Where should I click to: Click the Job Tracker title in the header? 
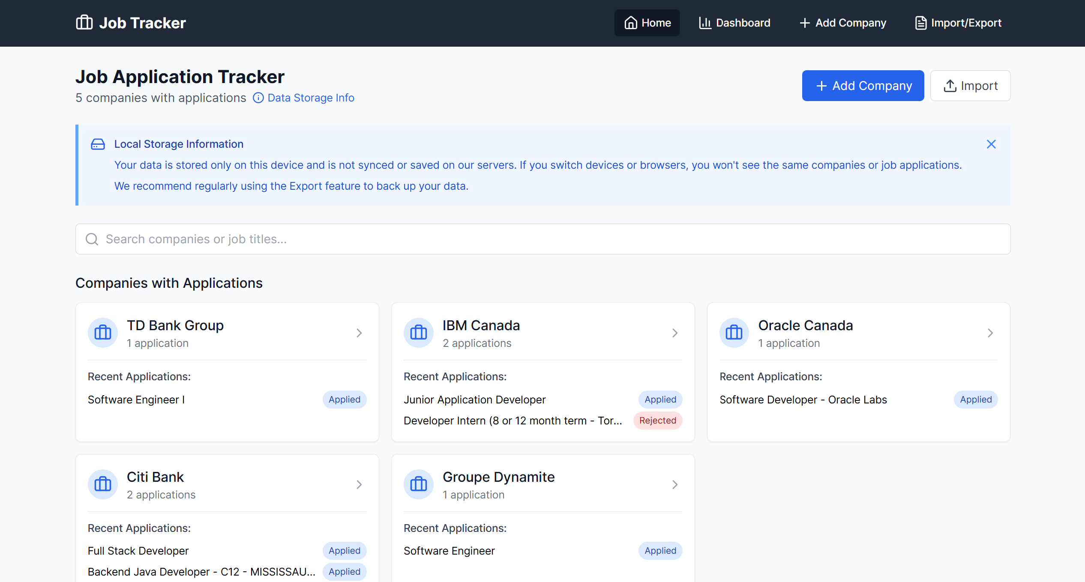click(x=143, y=23)
